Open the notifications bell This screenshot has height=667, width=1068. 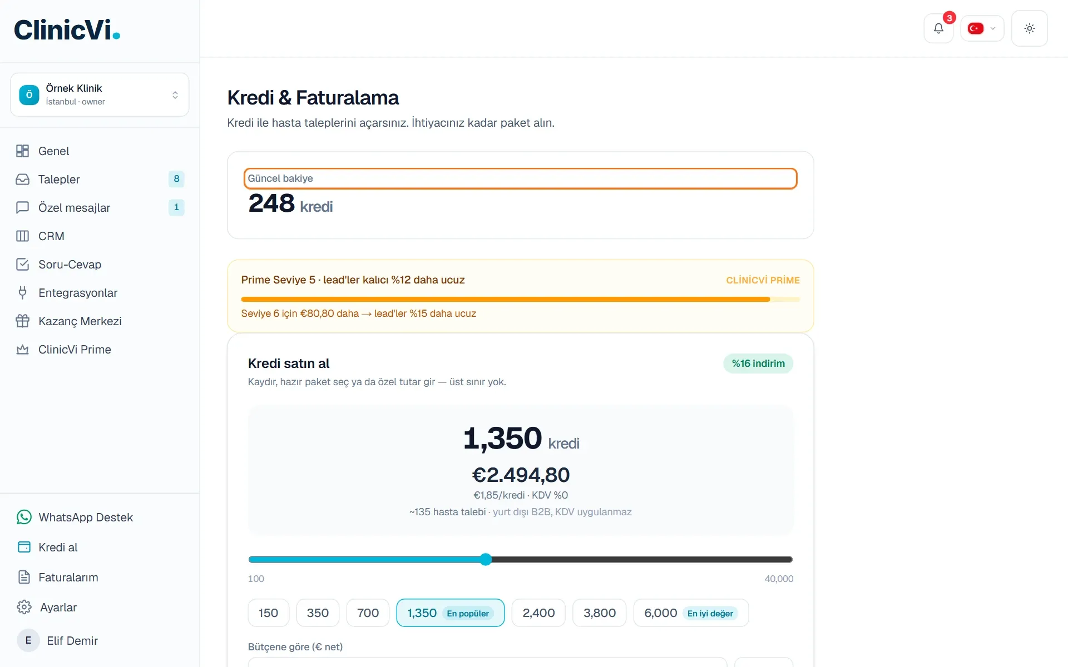click(x=938, y=28)
